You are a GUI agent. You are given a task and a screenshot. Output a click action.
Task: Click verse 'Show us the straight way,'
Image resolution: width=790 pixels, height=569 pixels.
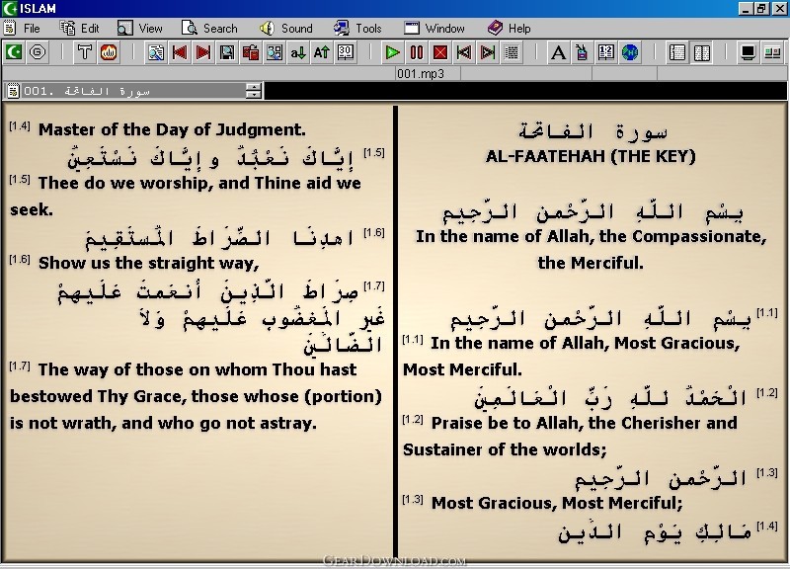point(149,263)
